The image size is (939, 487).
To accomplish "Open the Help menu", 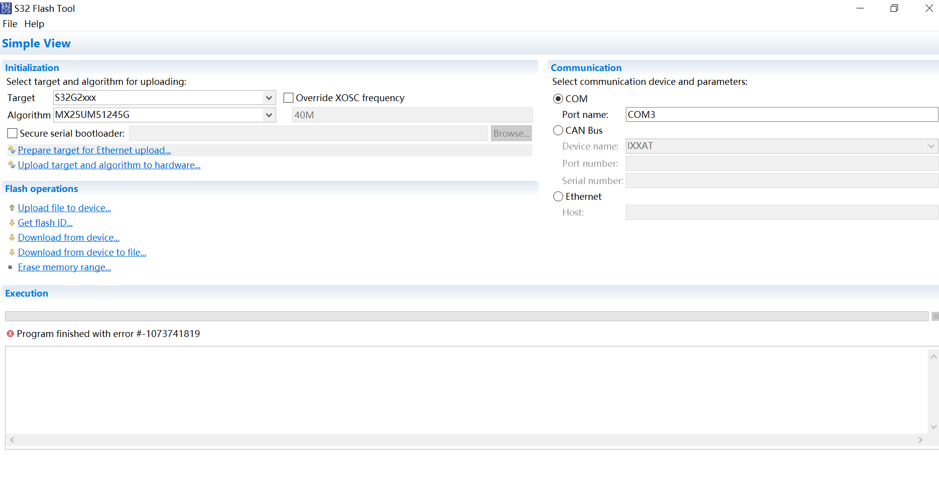I will [34, 24].
